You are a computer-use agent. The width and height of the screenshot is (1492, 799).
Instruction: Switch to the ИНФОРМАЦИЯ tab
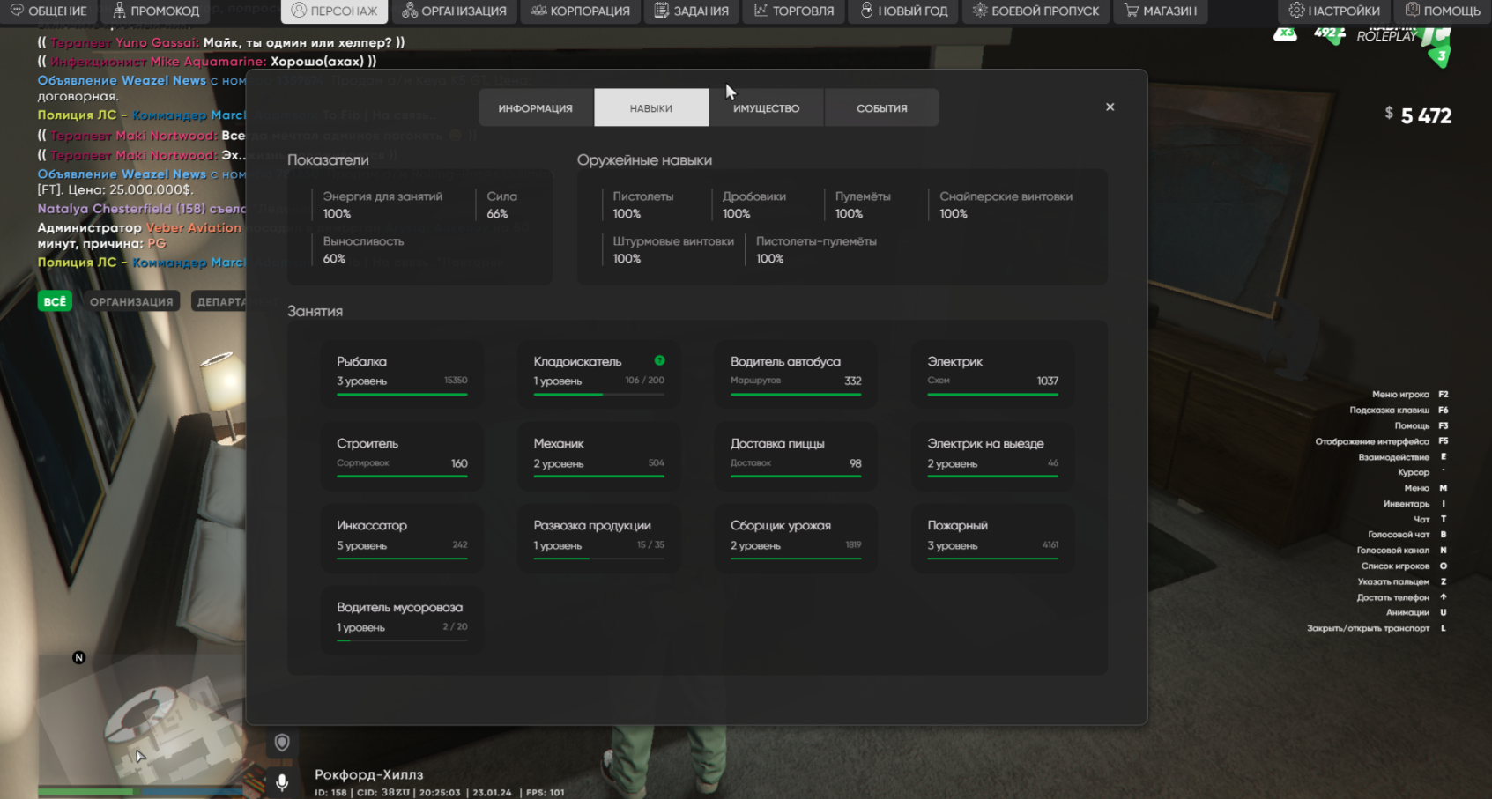535,107
